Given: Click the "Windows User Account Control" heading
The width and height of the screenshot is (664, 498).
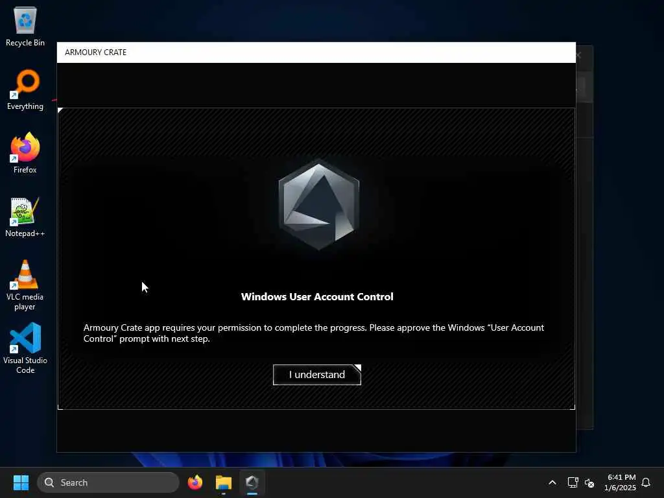Looking at the screenshot, I should coord(317,296).
